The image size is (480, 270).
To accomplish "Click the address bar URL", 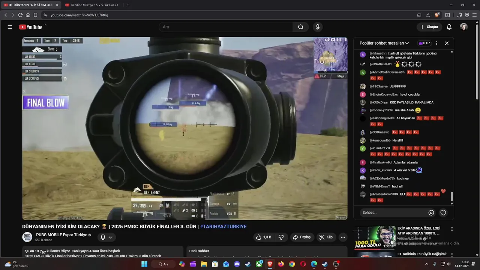I will [x=79, y=15].
